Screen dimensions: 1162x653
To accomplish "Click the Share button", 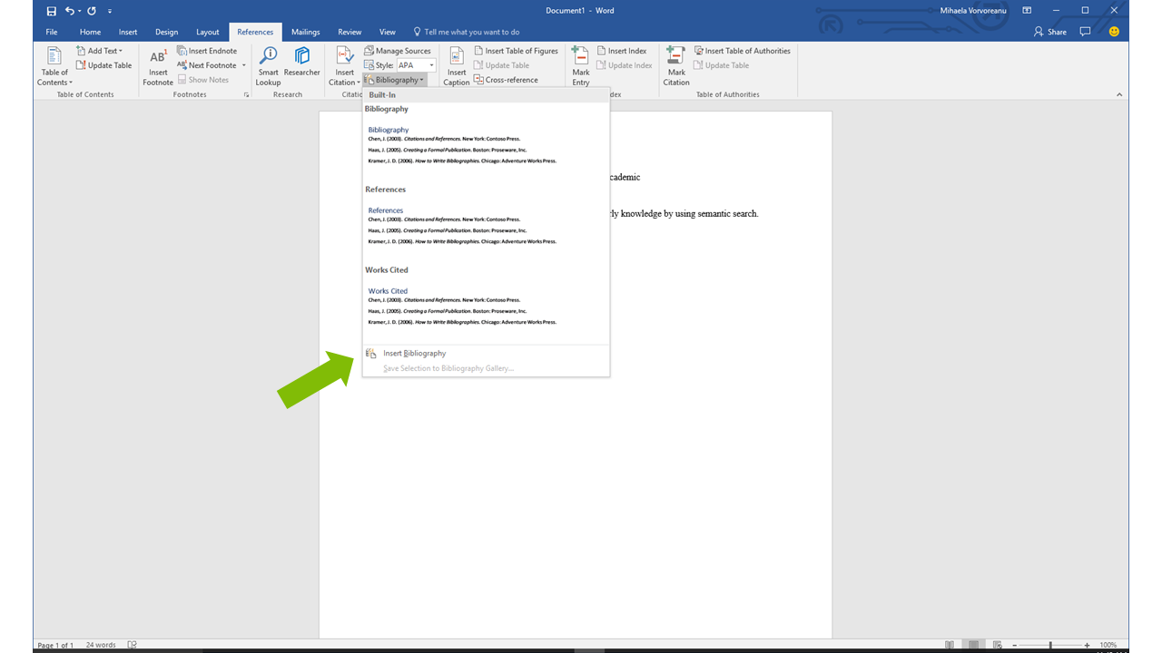I will click(x=1050, y=32).
